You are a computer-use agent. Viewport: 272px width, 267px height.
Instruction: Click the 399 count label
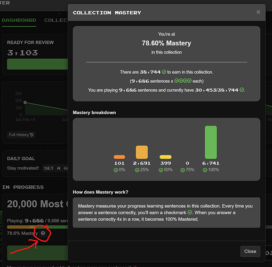[x=165, y=163]
